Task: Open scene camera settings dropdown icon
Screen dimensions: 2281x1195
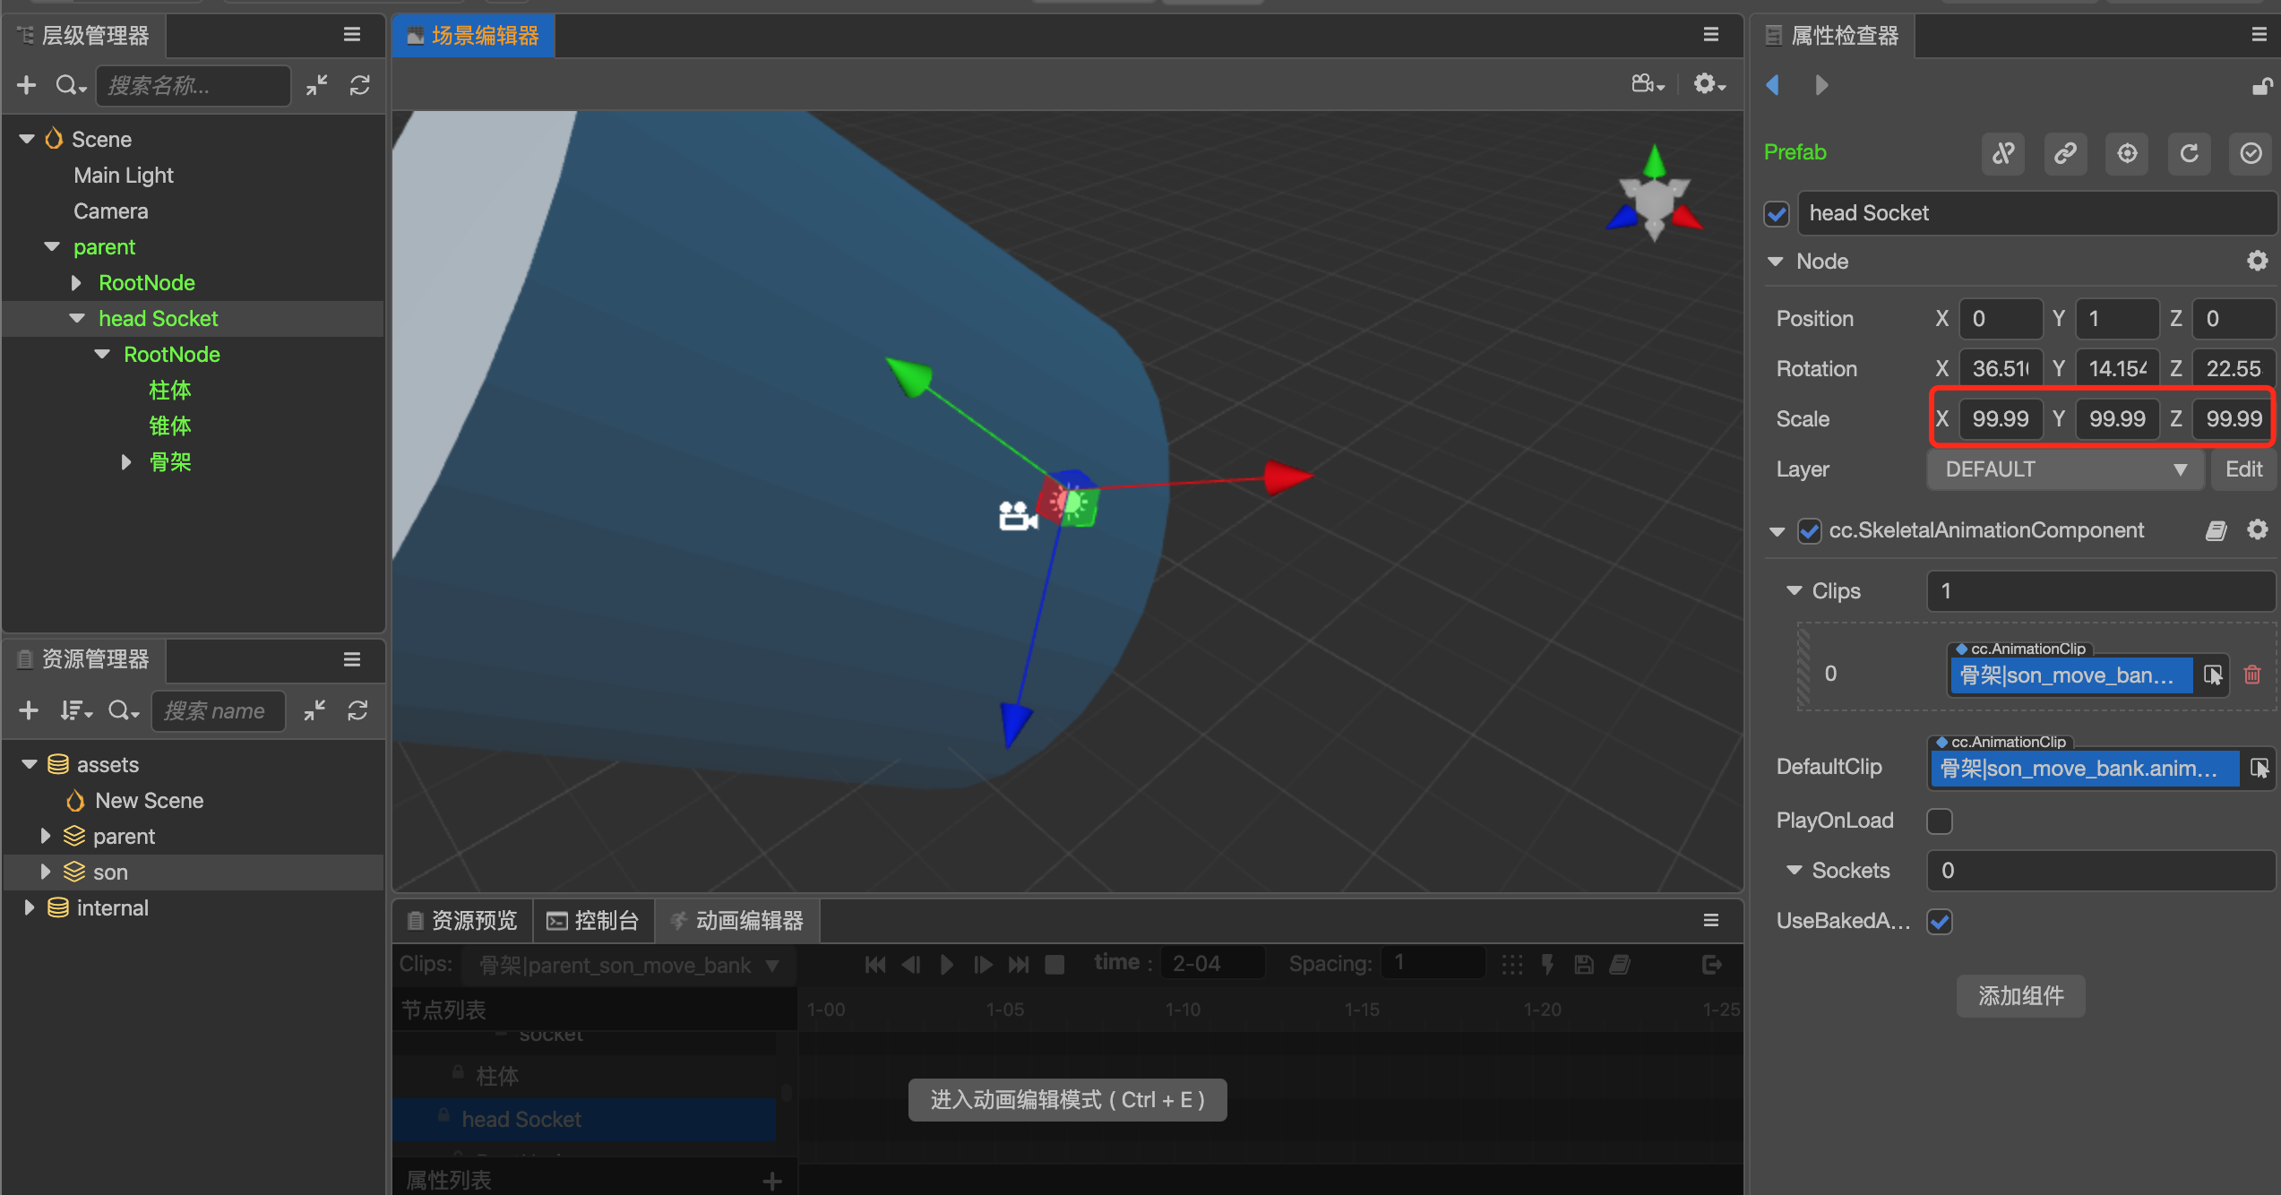Action: 1648,84
